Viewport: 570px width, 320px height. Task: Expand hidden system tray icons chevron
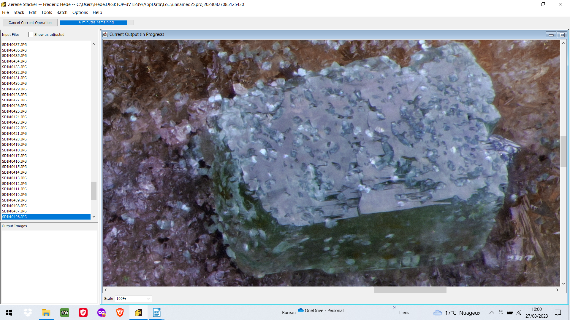492,313
